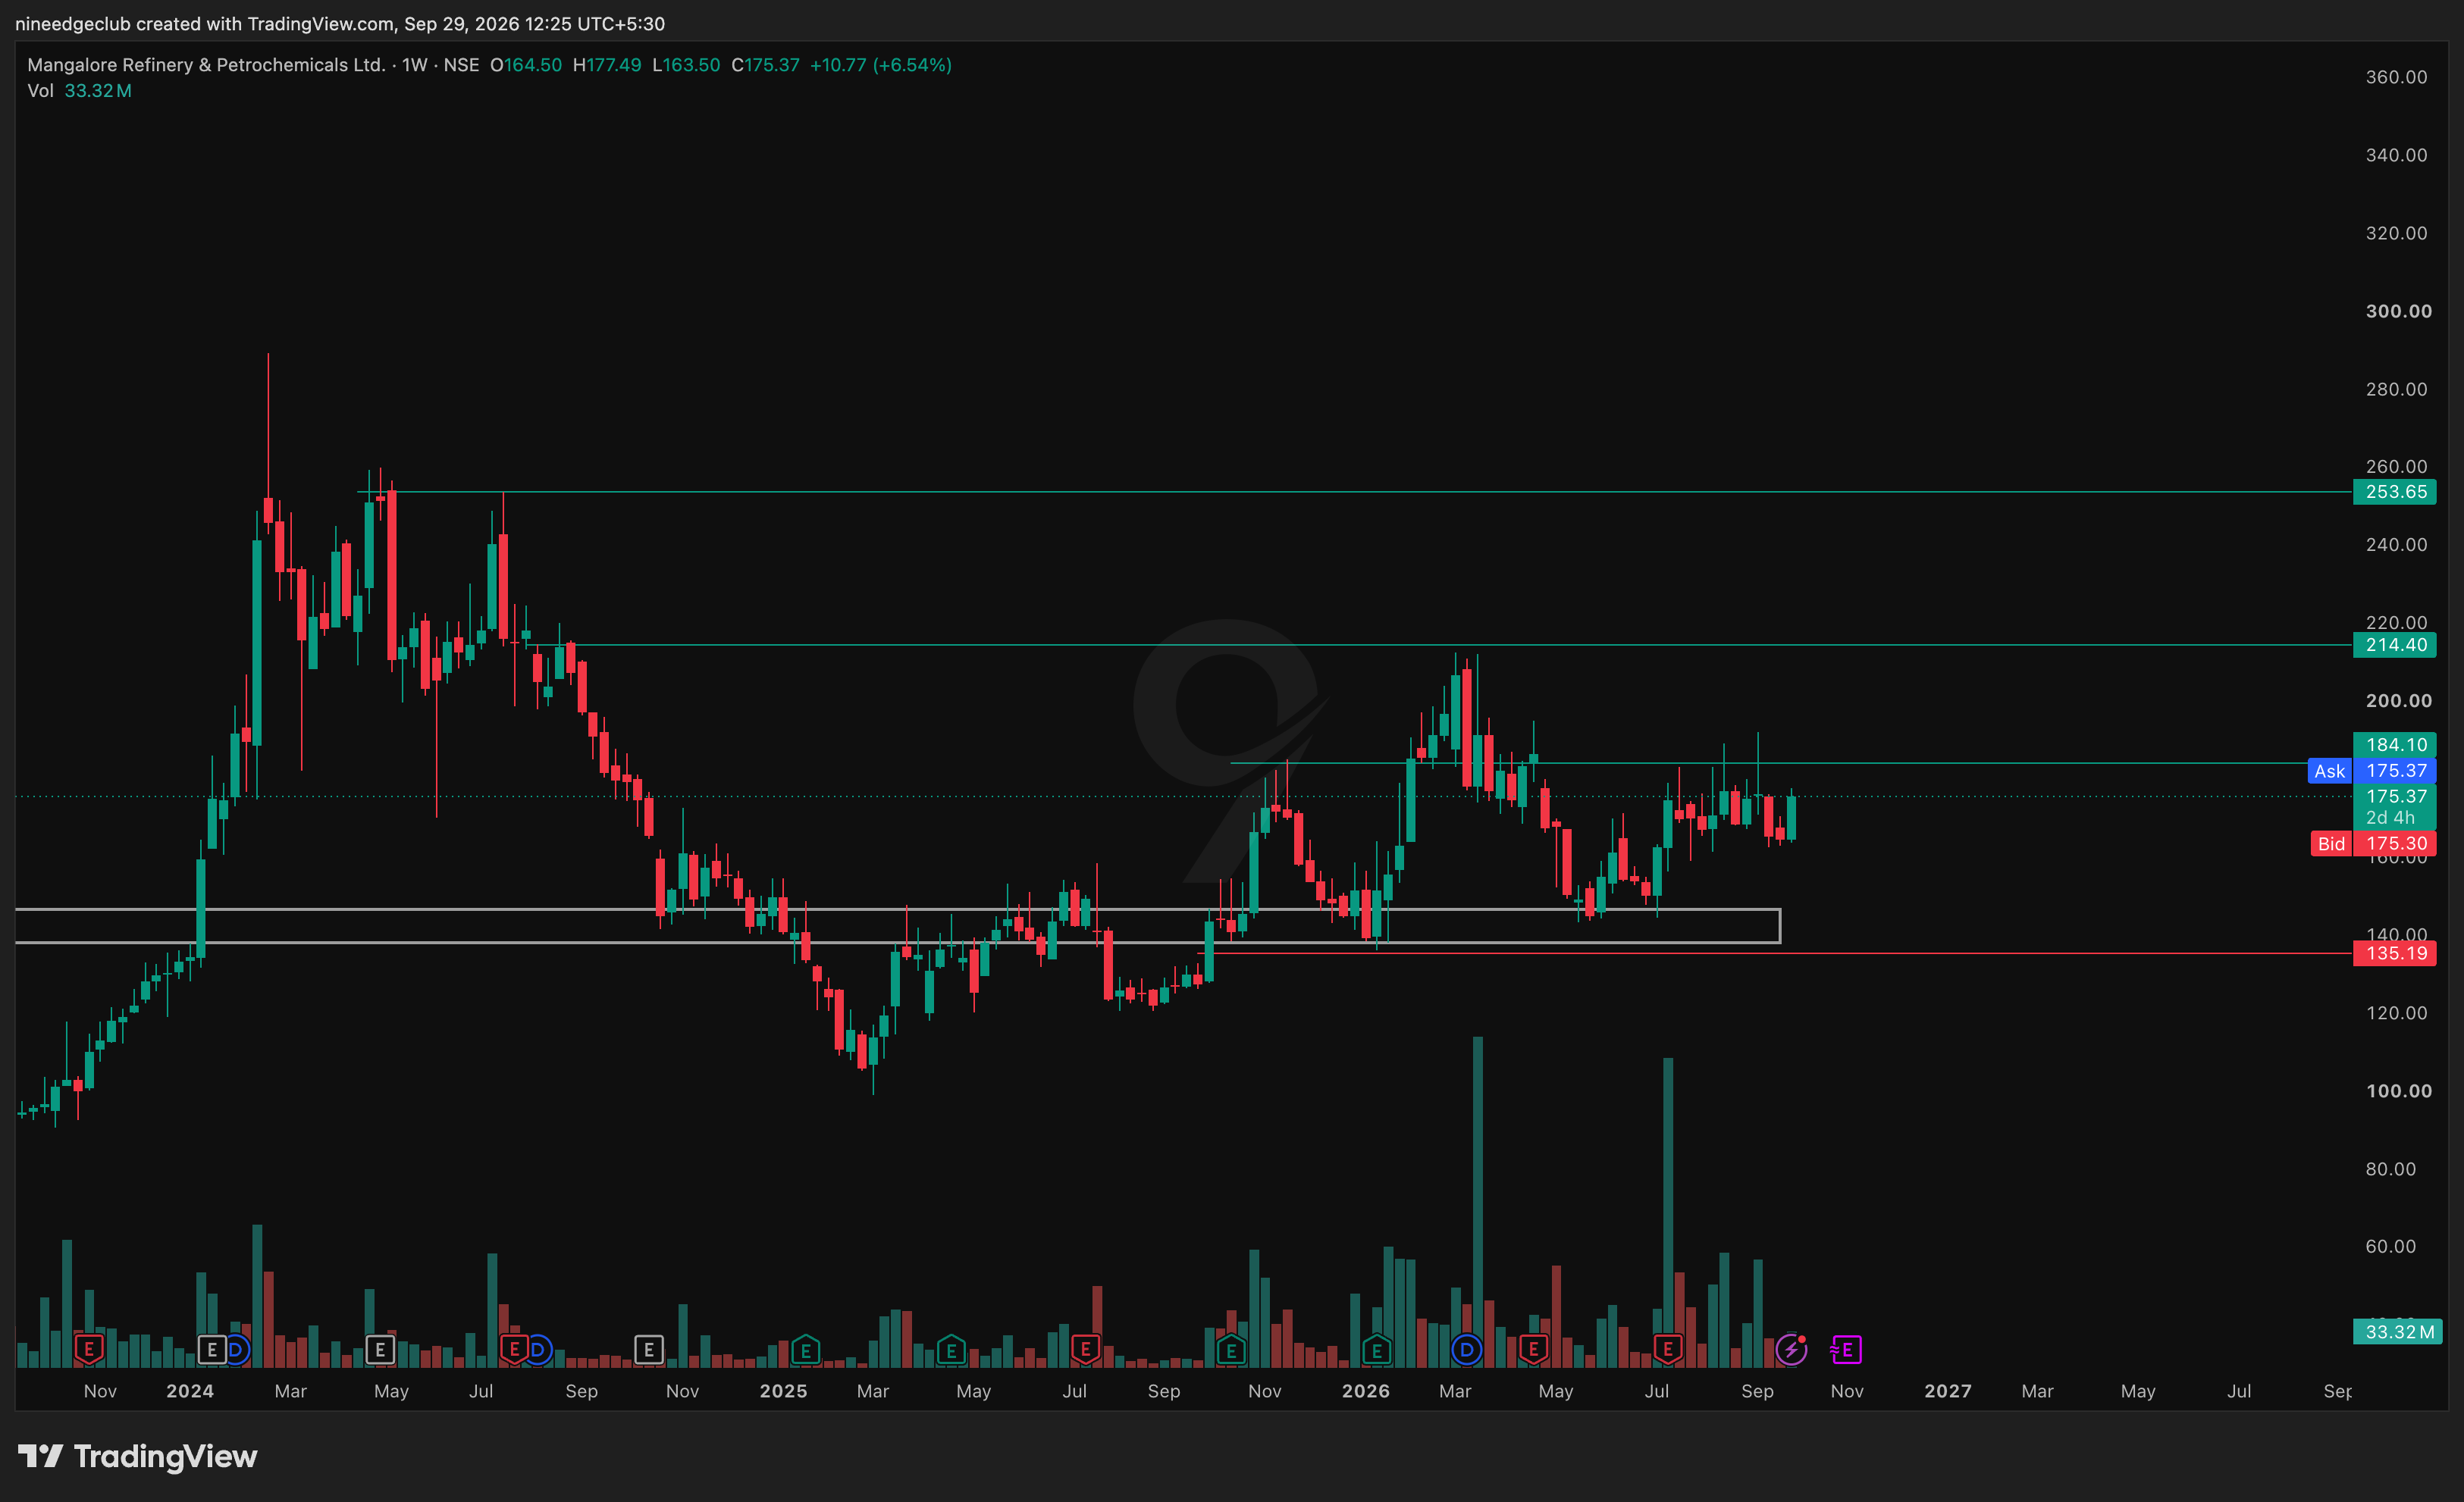Click the 100.00 label on the price axis
The image size is (2464, 1502).
tap(2398, 1091)
